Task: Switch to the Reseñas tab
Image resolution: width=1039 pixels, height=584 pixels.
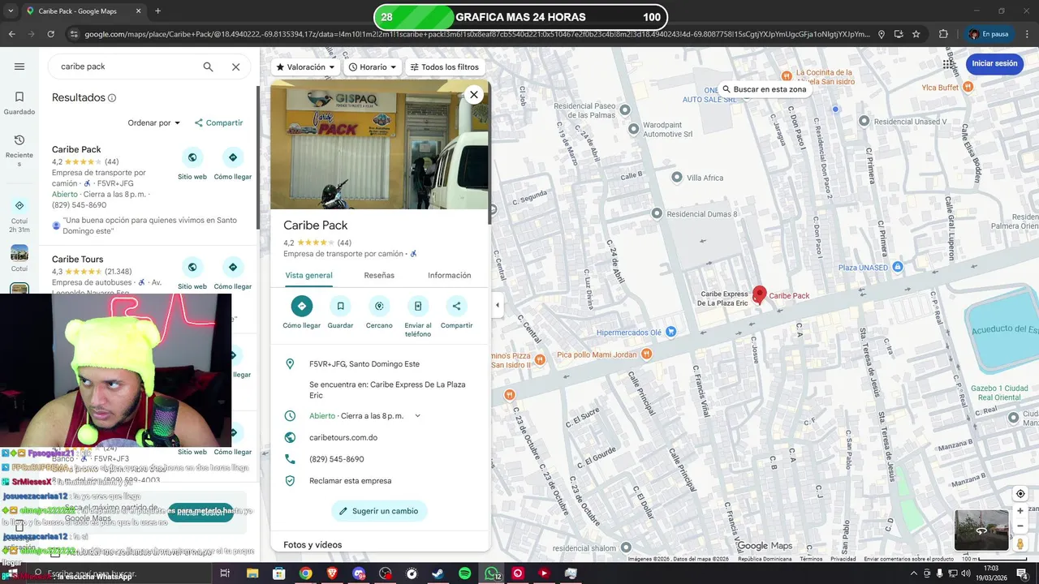Action: pos(379,276)
